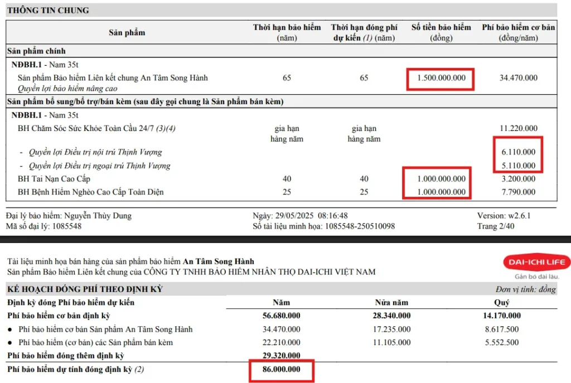
Task: Click 'BH Tai Nạn Cao Cấp' product name
Action: click(x=54, y=179)
